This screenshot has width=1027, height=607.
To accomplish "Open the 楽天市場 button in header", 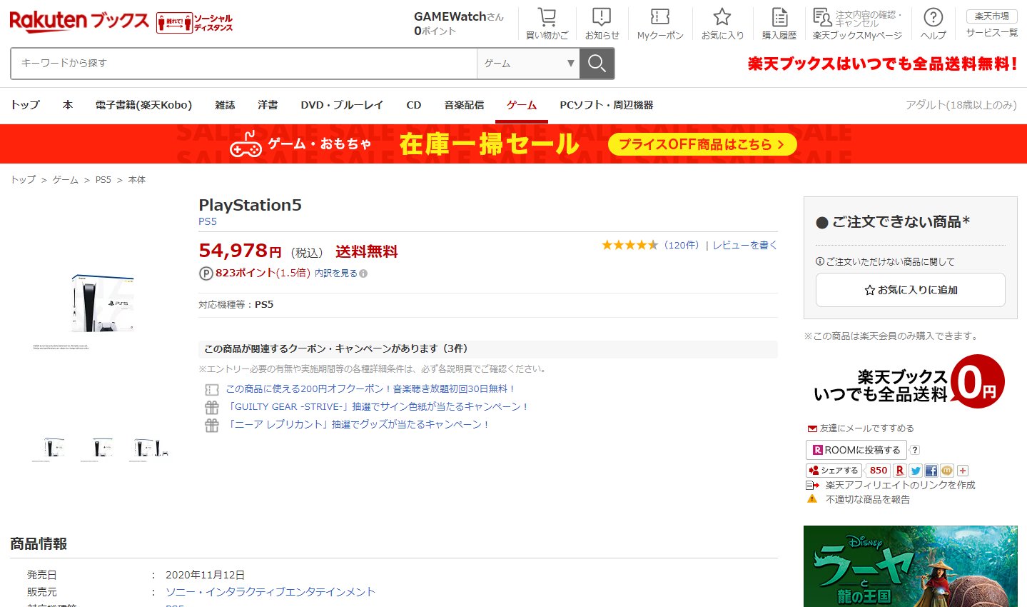I will coord(992,16).
